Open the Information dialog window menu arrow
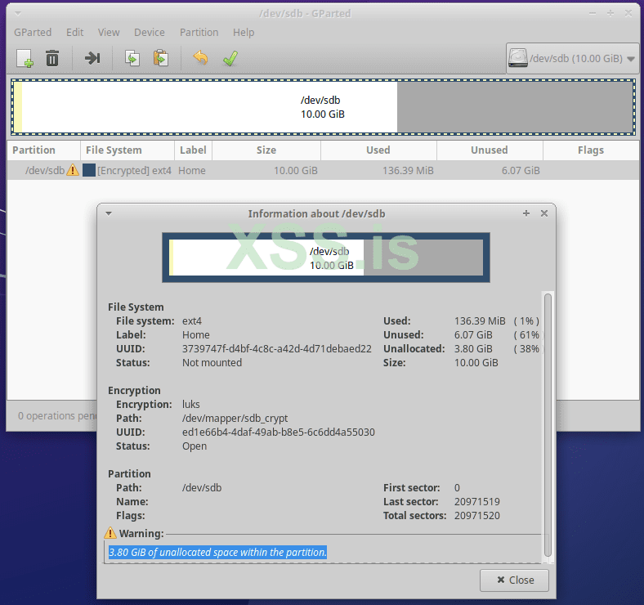The height and width of the screenshot is (605, 644). pos(109,213)
